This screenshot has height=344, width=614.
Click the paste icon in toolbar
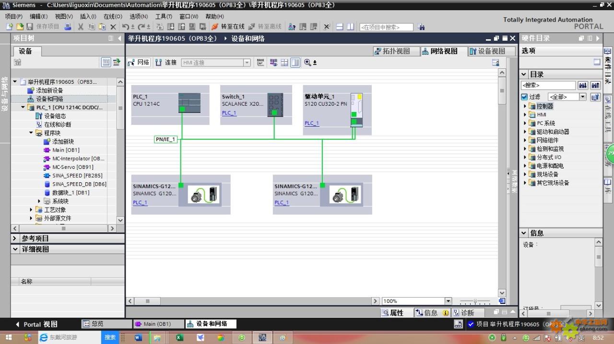[102, 27]
